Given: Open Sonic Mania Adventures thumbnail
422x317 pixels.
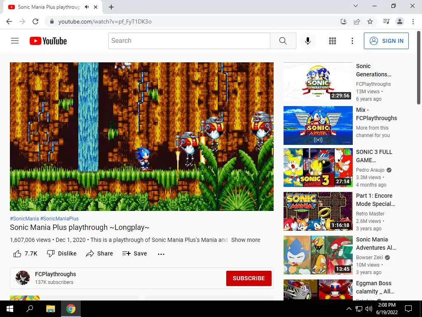Looking at the screenshot, I should click(318, 255).
